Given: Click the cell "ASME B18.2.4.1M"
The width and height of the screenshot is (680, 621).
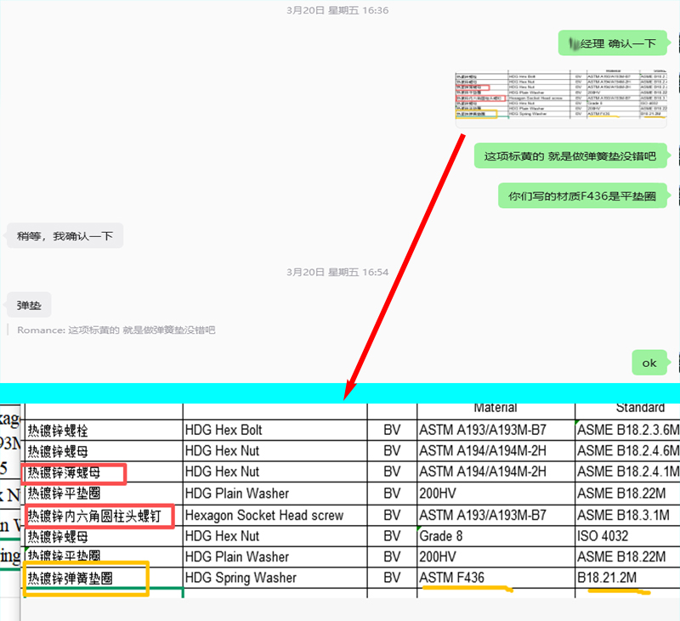Looking at the screenshot, I should [628, 471].
